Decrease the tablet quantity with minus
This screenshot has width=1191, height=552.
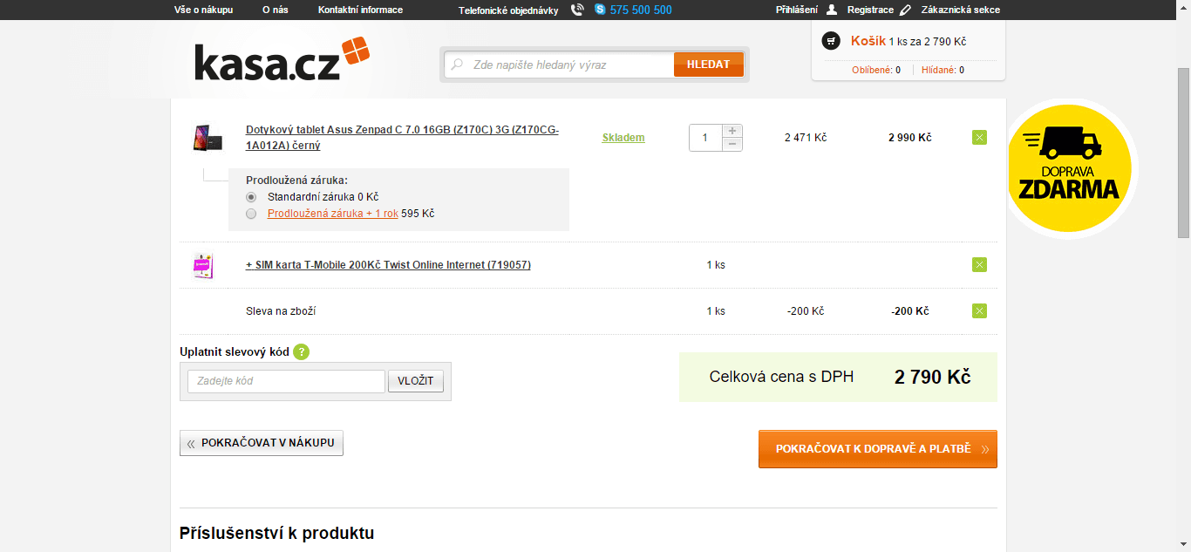[x=732, y=144]
